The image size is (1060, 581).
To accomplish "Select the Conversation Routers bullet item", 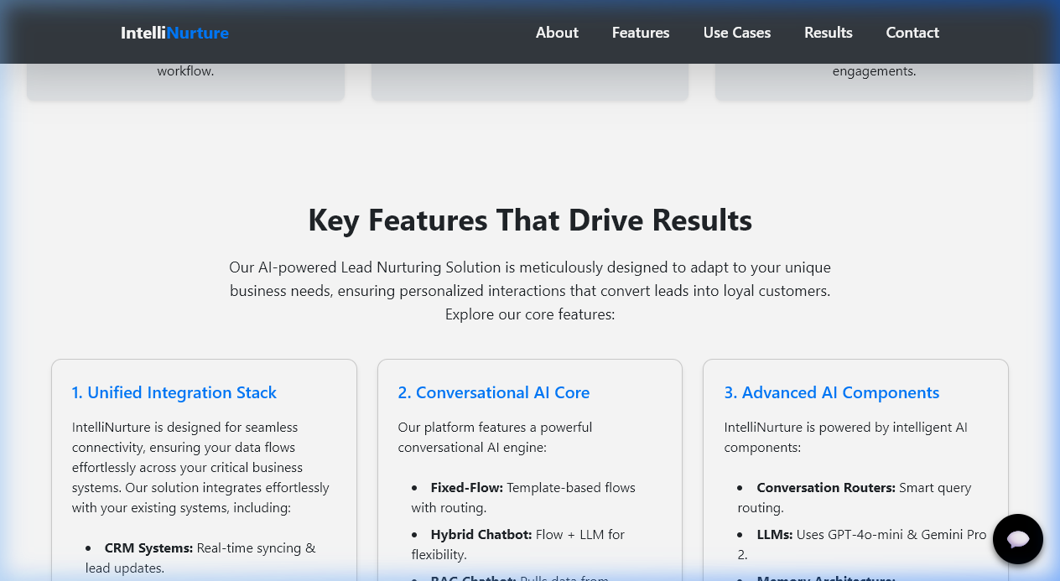I will [x=855, y=498].
